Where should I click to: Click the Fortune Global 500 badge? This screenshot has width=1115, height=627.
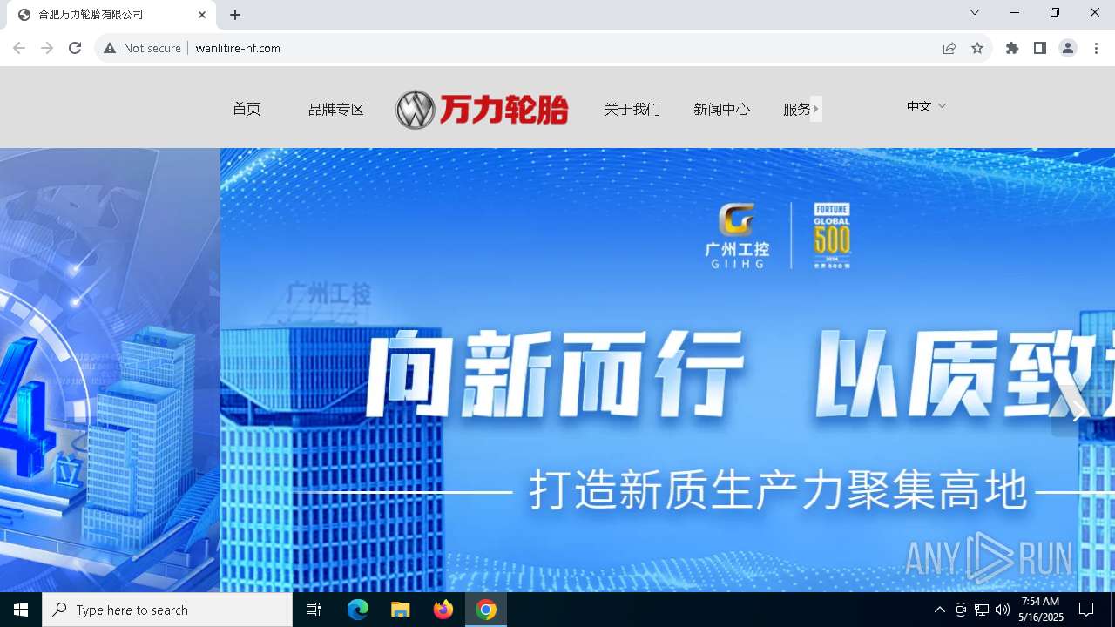tap(832, 235)
